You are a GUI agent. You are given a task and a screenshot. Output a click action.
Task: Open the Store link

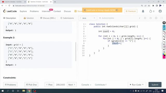tap(78, 11)
